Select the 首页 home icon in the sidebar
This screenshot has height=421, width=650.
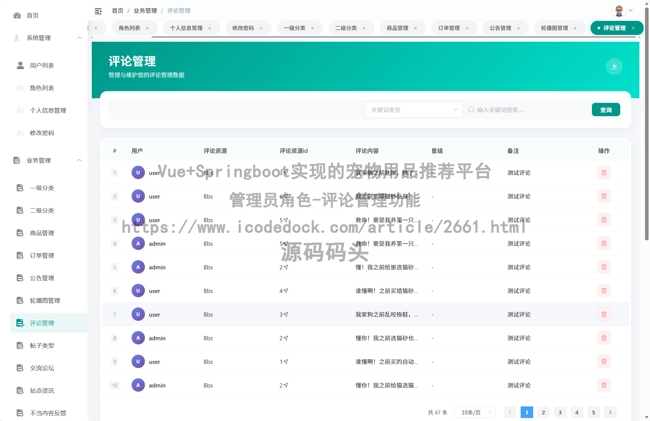17,15
